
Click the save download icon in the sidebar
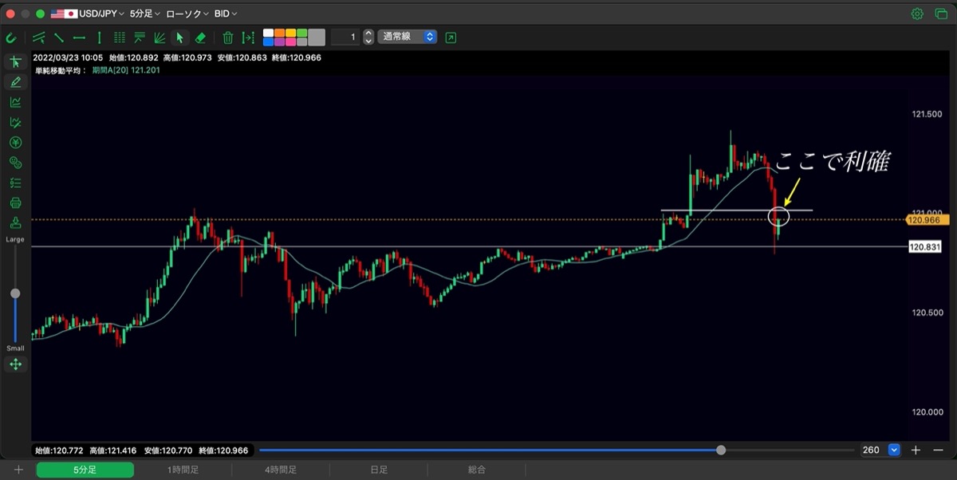click(15, 222)
